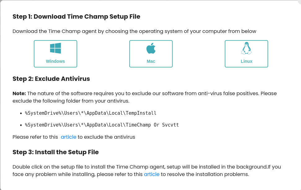Screen dimensions: 301x190
Task: Click the text 'Please refer to this'
Action: [x=35, y=137]
